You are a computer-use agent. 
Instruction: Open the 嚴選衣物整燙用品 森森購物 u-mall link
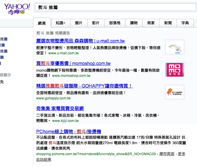81,41
